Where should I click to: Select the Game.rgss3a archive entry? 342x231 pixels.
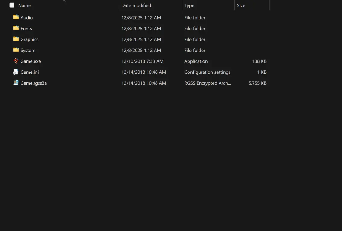tap(33, 83)
